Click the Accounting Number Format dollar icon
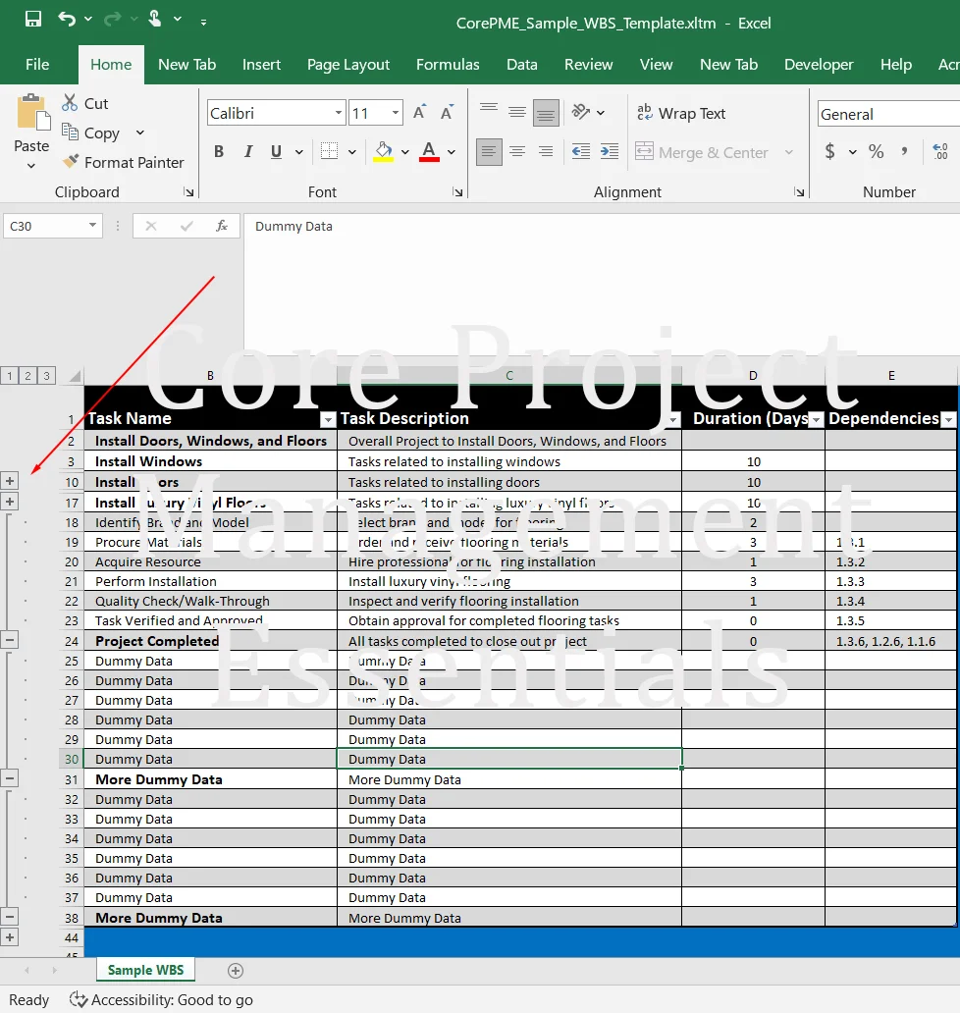Image resolution: width=960 pixels, height=1013 pixels. click(829, 152)
